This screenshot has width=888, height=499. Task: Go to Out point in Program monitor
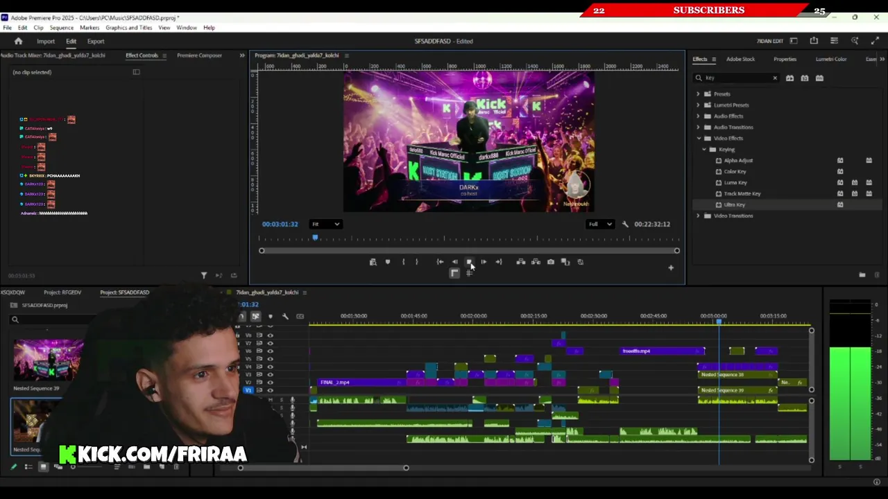(498, 262)
